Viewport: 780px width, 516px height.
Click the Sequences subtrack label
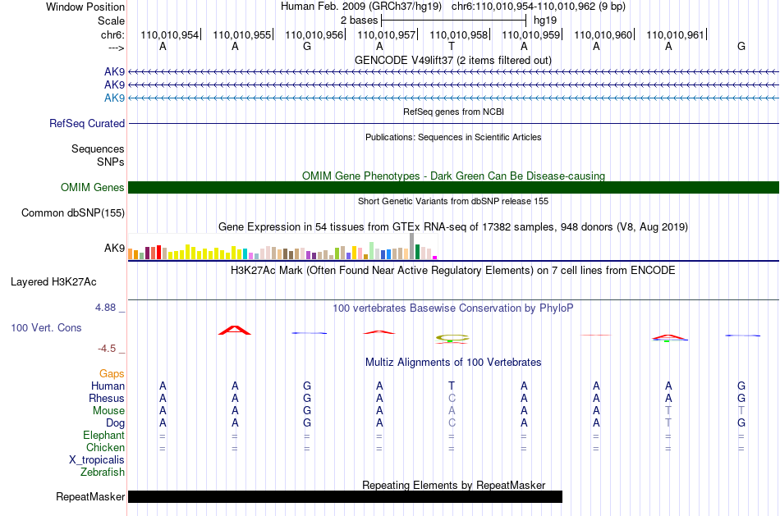point(98,148)
